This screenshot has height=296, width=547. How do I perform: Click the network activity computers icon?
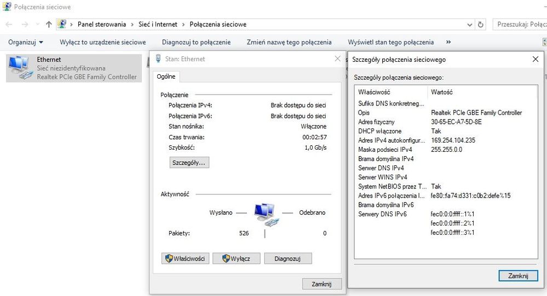tap(266, 214)
